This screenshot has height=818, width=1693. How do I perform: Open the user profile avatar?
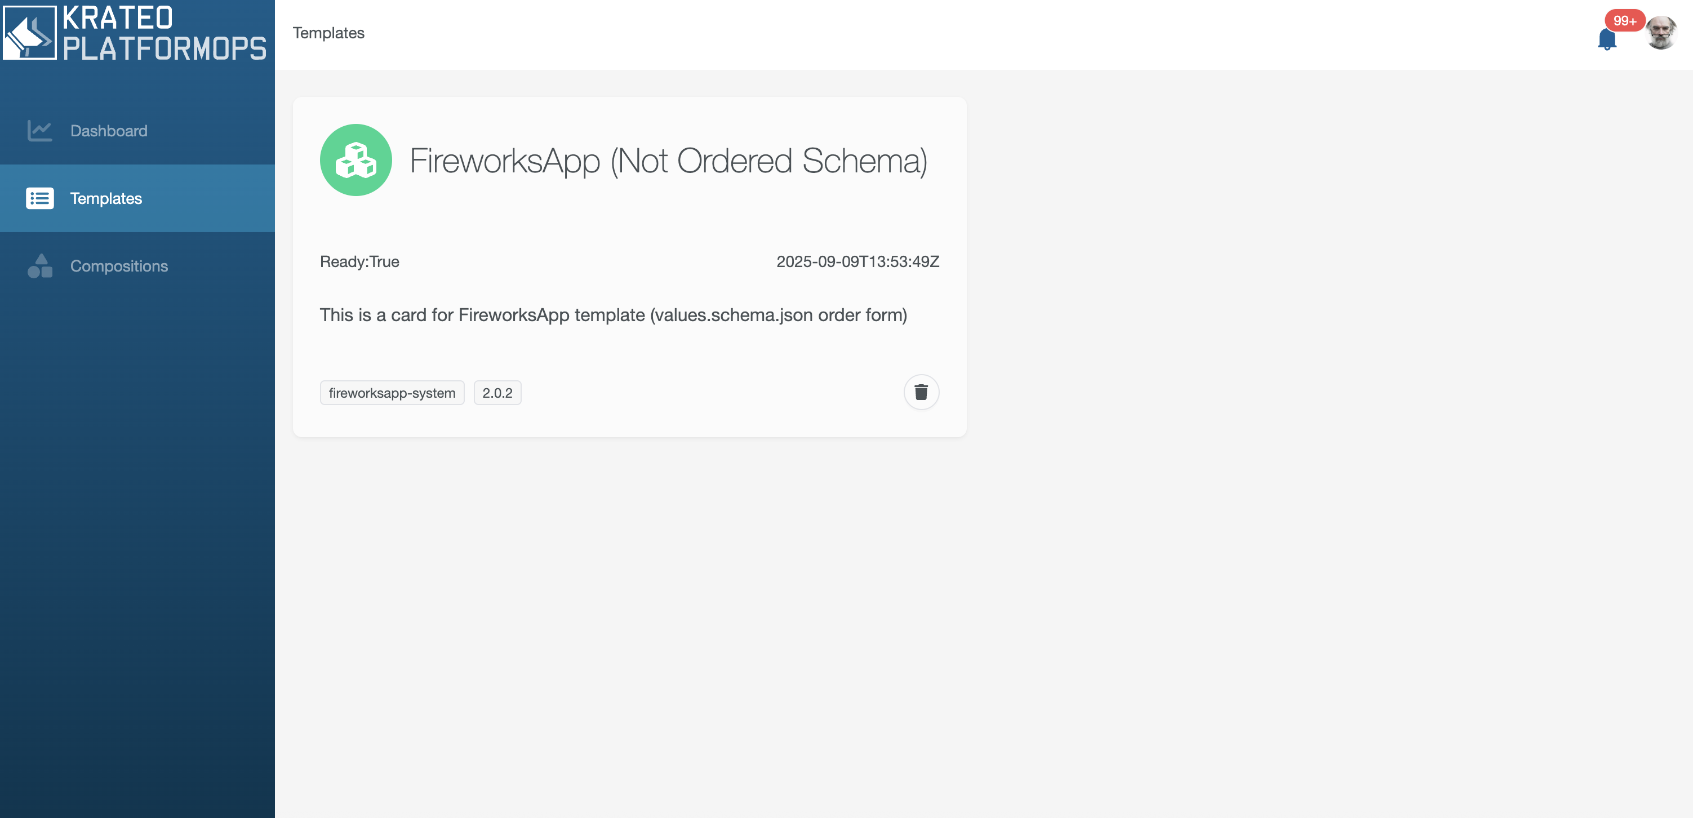[x=1661, y=33]
